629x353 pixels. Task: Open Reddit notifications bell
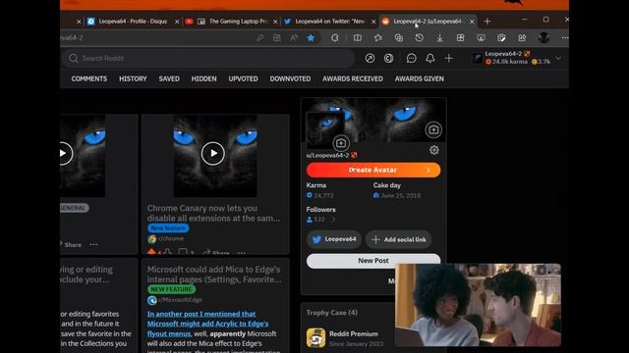430,59
